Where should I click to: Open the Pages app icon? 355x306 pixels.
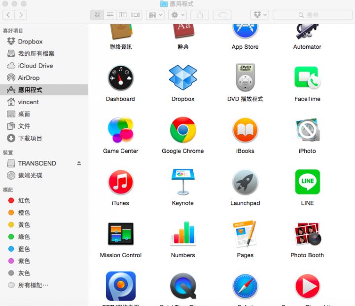pyautogui.click(x=245, y=233)
